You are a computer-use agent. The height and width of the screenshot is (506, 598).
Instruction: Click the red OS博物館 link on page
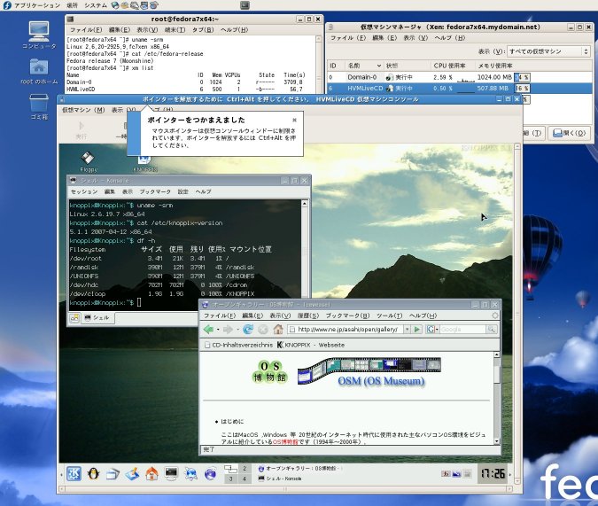coord(285,441)
